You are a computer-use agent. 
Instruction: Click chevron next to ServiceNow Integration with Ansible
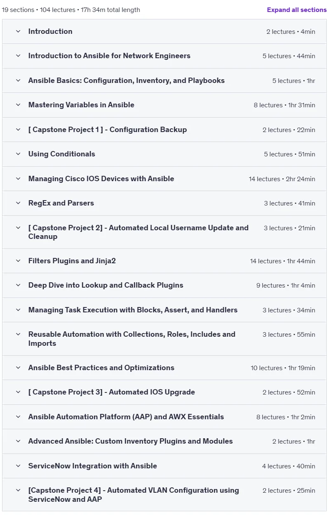pos(18,466)
